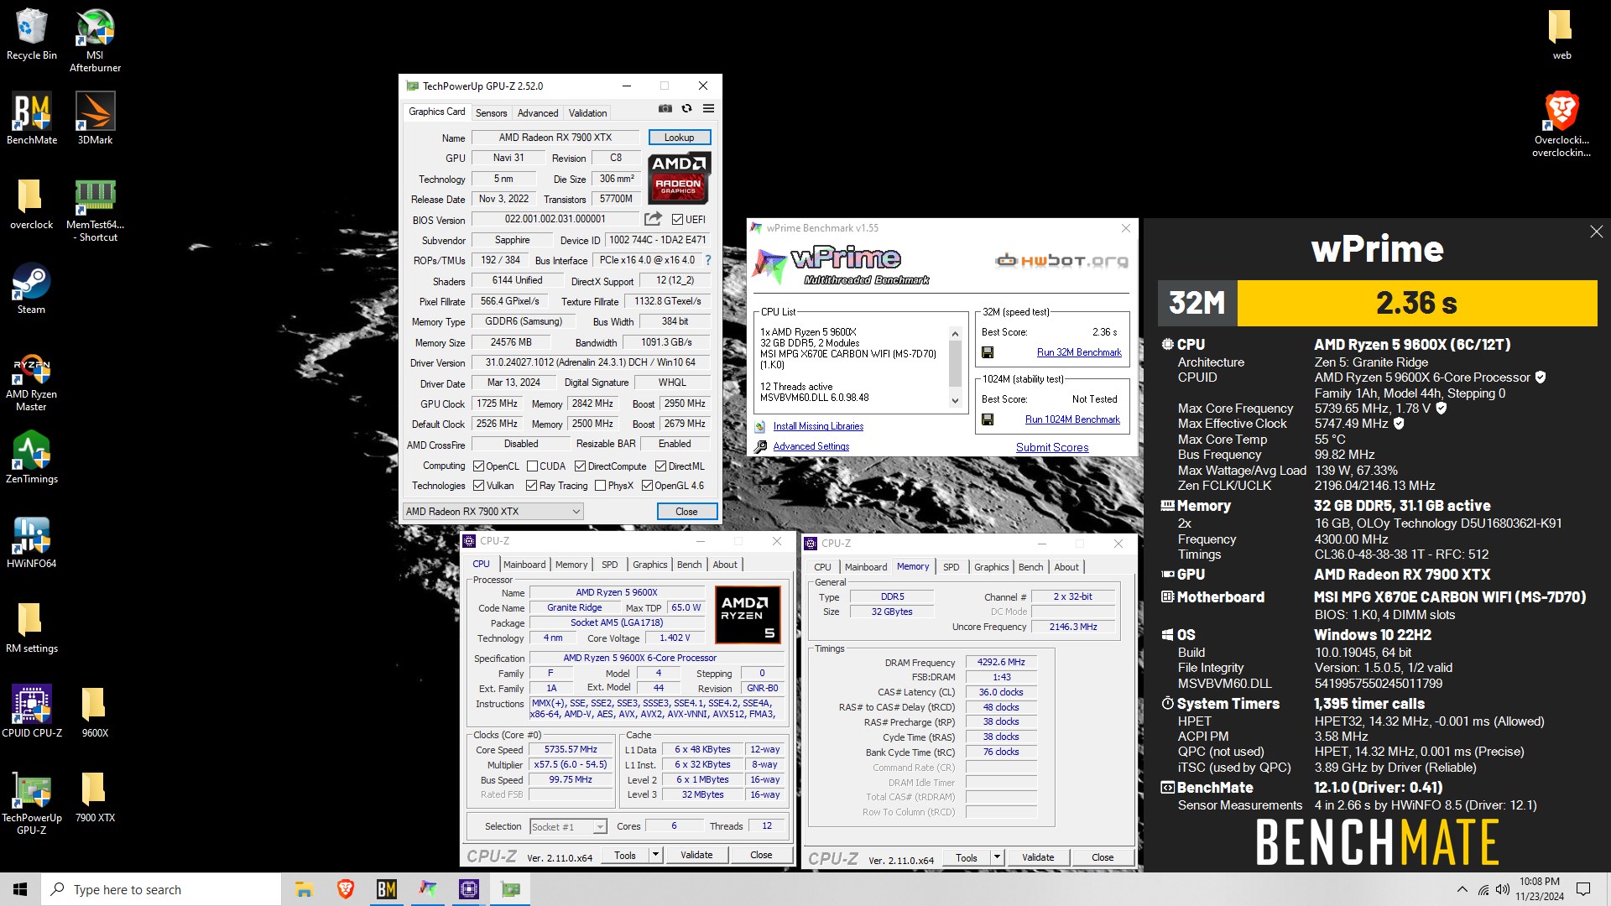
Task: Open the Recycle Bin desktop icon
Action: tap(31, 34)
